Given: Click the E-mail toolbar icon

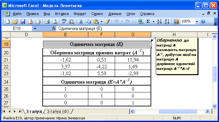Looking at the screenshot, I should [38, 21].
